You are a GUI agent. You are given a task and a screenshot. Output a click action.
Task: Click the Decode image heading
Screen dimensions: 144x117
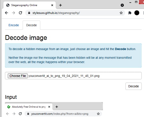(x=26, y=38)
